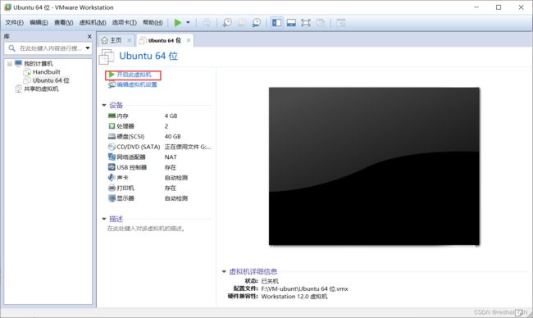Open the 虚拟机(M) menu
533x318 pixels.
coord(93,23)
